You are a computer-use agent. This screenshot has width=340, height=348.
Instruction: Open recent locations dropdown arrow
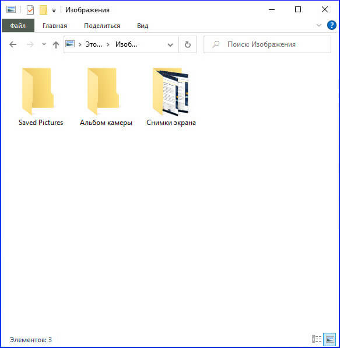click(44, 44)
